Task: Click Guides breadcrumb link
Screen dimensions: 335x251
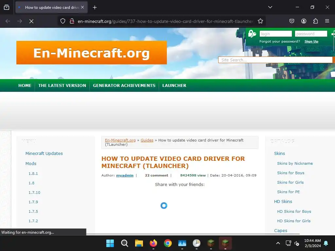Action: pos(147,140)
